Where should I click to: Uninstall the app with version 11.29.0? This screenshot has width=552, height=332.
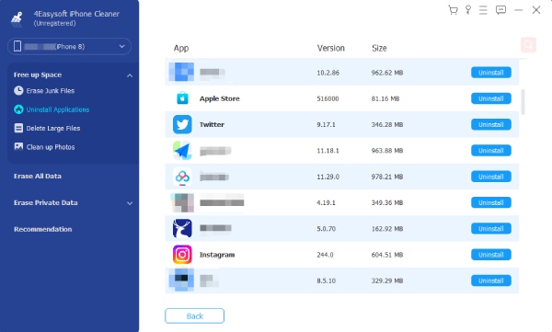(491, 177)
